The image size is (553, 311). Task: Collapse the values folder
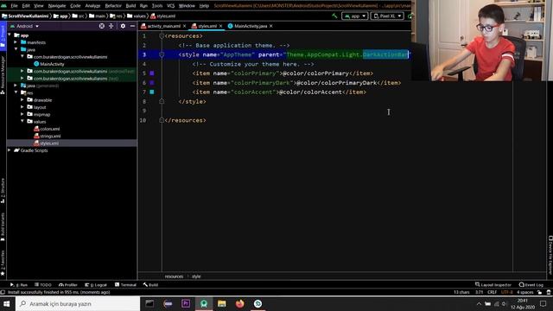pos(22,121)
